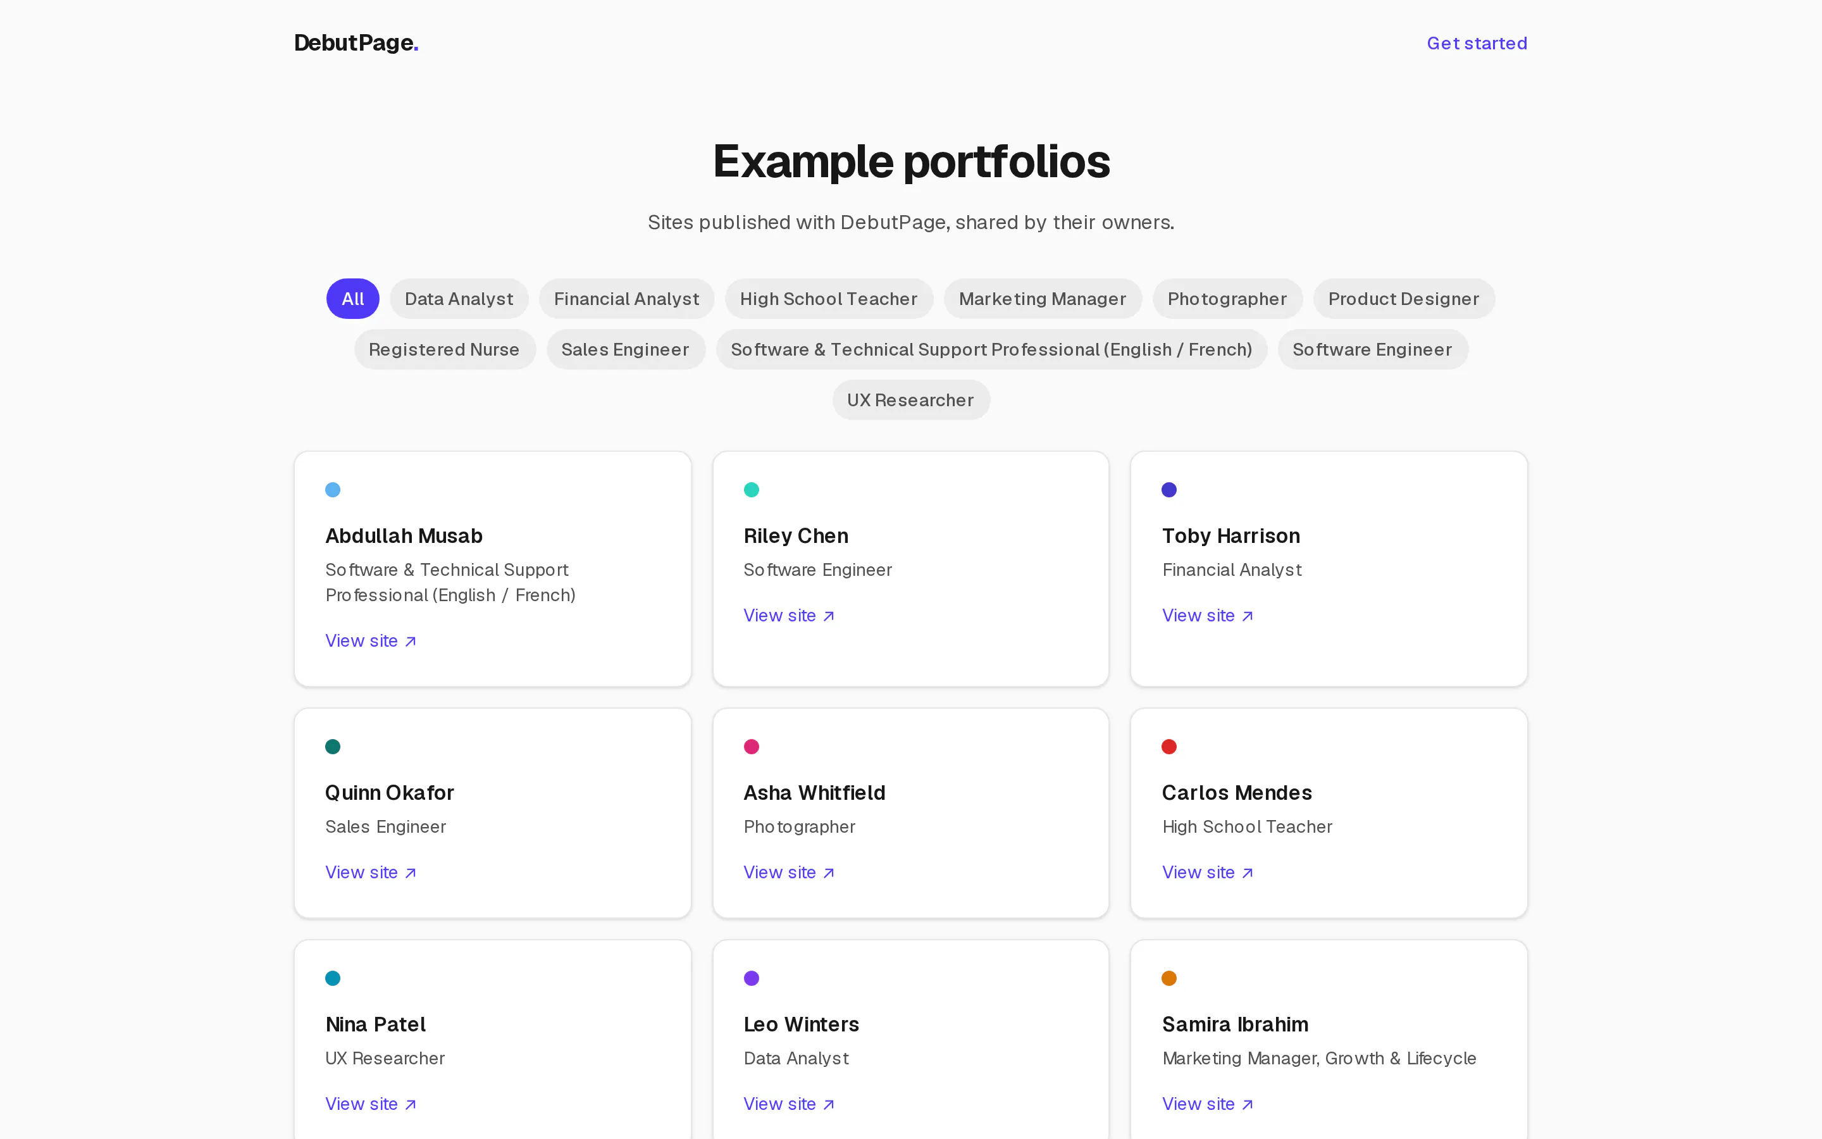
Task: Open Abdullah Musab's View site link
Action: point(371,640)
